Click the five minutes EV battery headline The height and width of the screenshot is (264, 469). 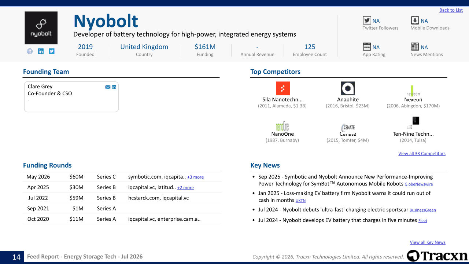337,220
